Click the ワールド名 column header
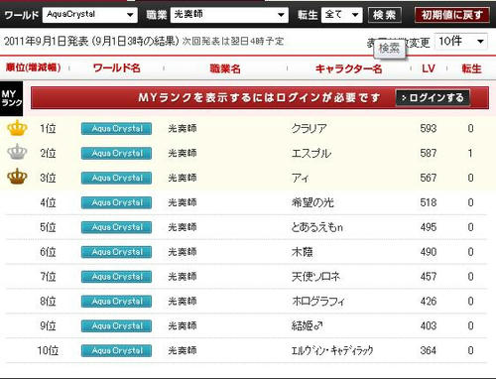 click(117, 68)
